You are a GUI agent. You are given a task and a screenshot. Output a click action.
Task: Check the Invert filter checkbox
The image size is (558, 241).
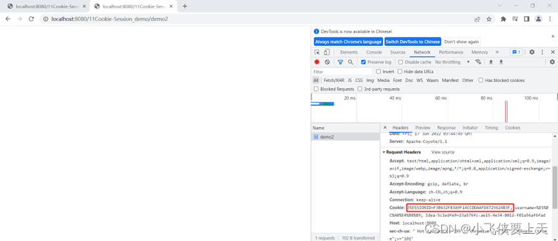378,72
